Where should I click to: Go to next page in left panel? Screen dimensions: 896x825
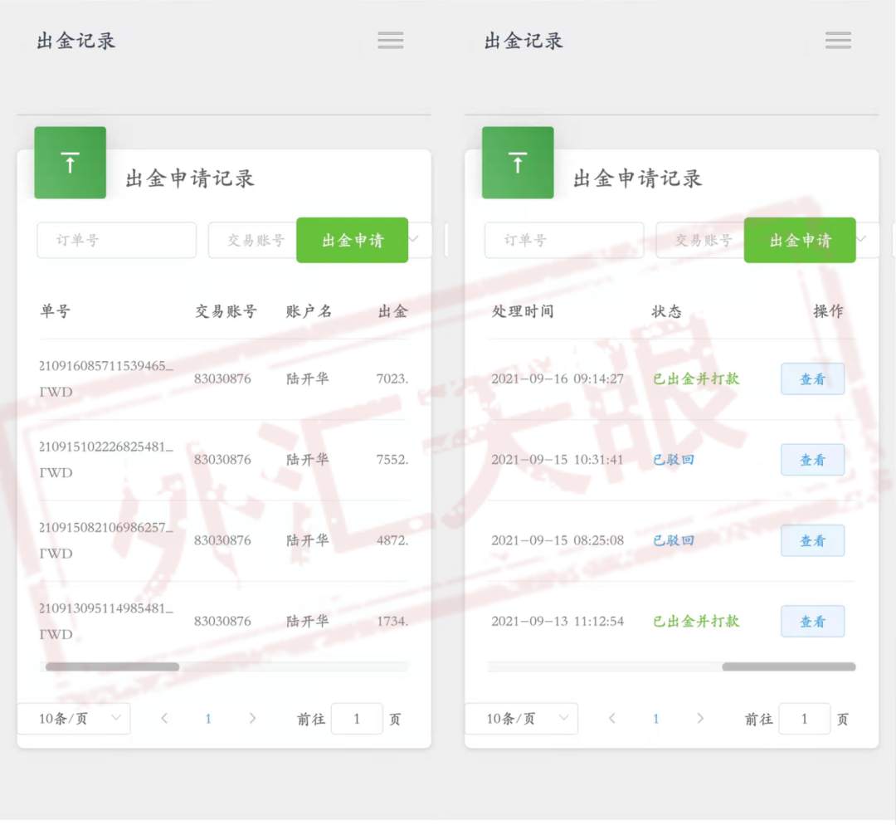pos(252,719)
